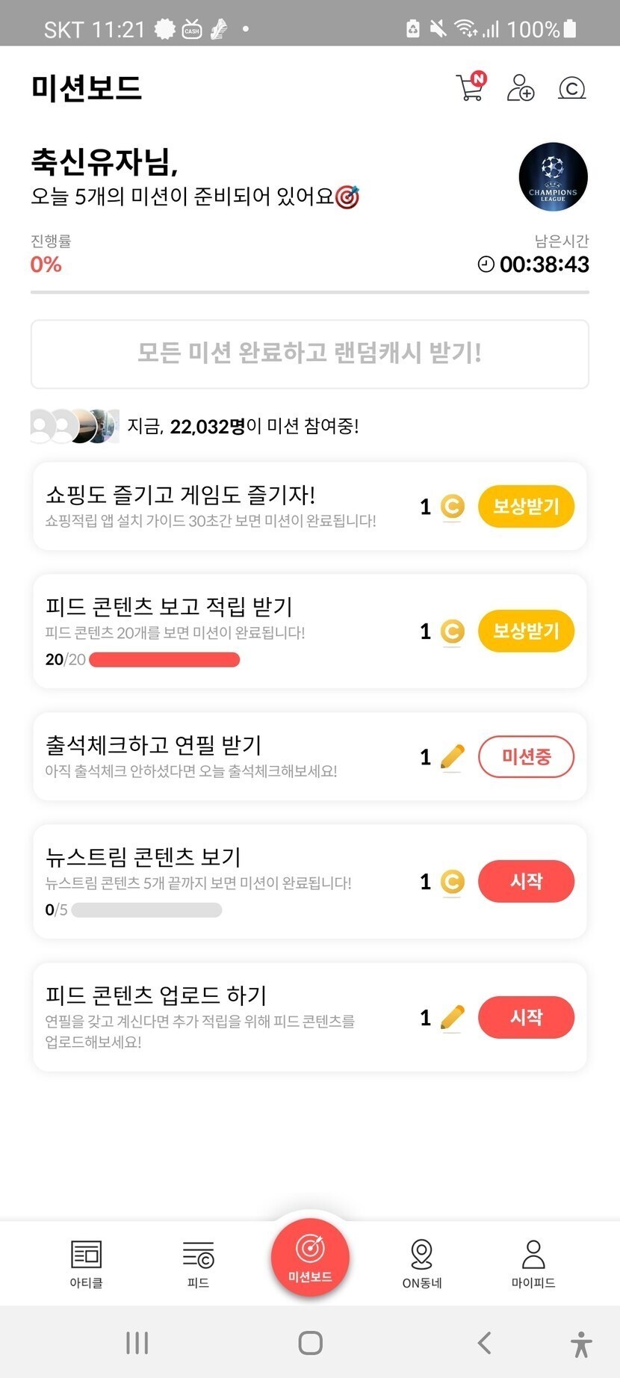The height and width of the screenshot is (1378, 620).
Task: Open the shopping cart icon
Action: pos(471,87)
